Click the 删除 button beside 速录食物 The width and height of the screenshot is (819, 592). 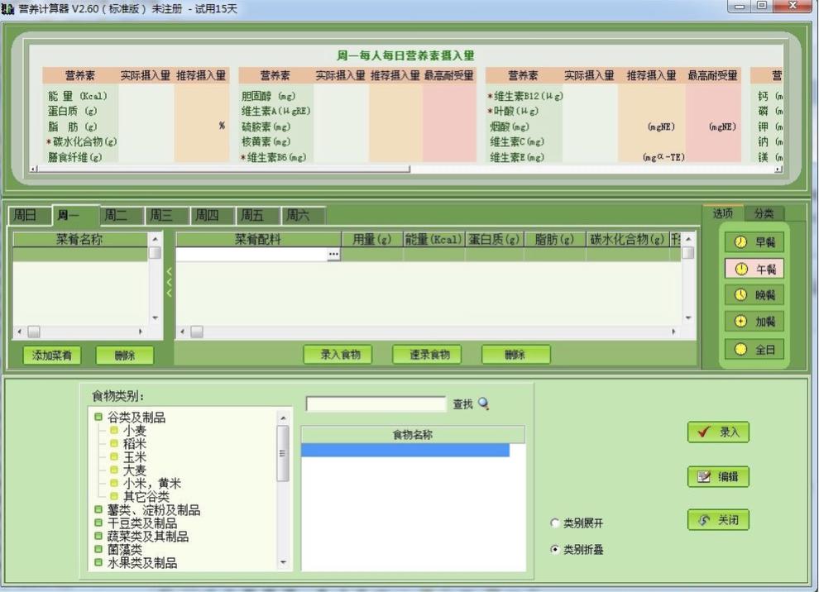click(515, 355)
